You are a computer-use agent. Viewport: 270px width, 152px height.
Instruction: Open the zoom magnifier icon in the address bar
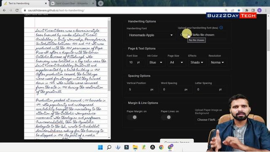(x=226, y=10)
